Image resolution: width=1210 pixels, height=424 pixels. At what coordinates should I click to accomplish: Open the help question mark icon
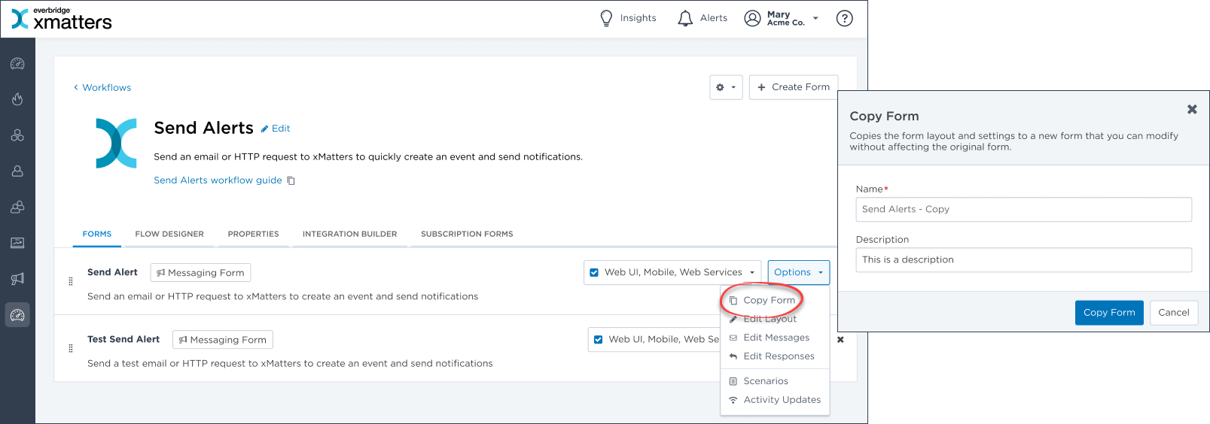pos(845,18)
